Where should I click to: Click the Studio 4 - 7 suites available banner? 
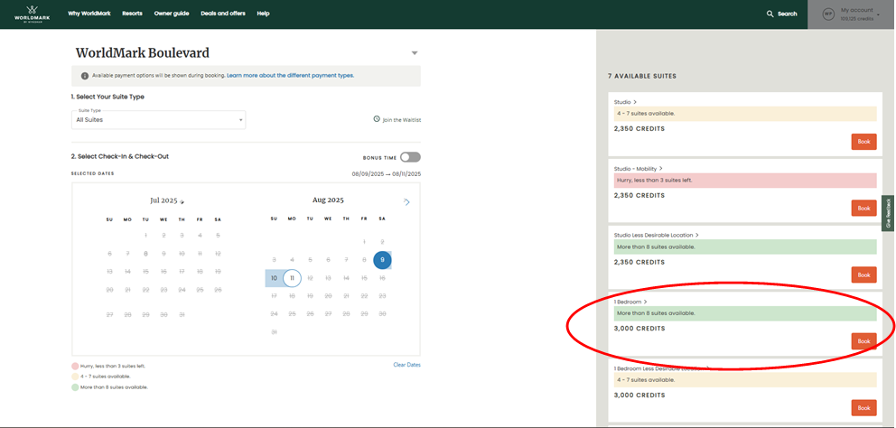click(745, 114)
